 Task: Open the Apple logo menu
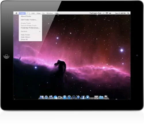point(16,13)
